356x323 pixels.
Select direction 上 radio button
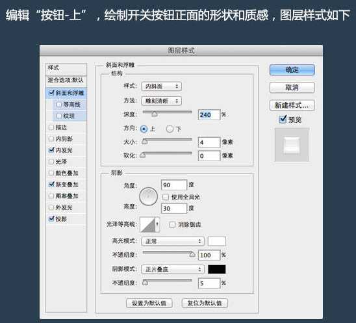[144, 129]
